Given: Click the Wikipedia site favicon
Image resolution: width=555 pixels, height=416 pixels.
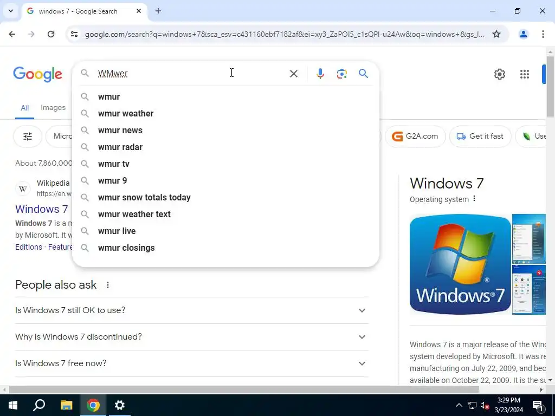Looking at the screenshot, I should click(x=23, y=188).
